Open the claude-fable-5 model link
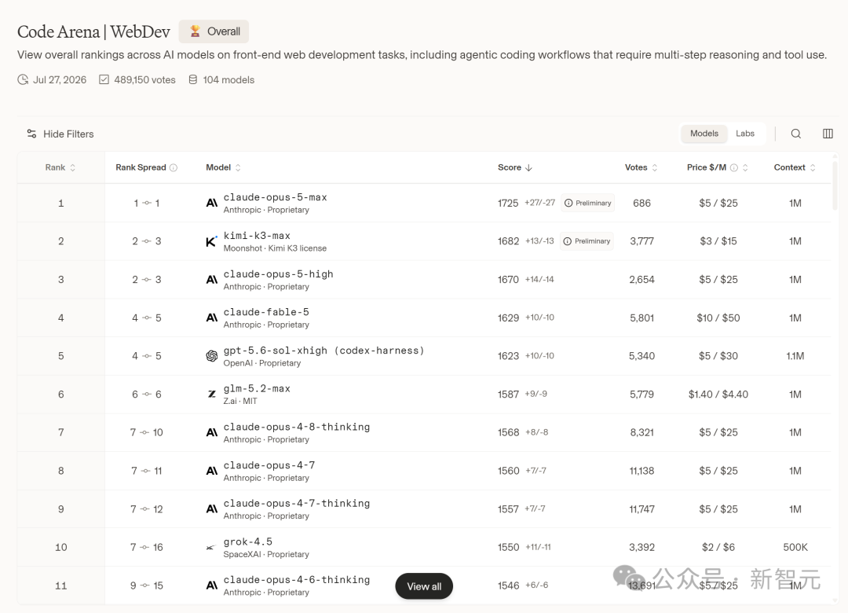Viewport: 848px width, 613px height. click(266, 312)
